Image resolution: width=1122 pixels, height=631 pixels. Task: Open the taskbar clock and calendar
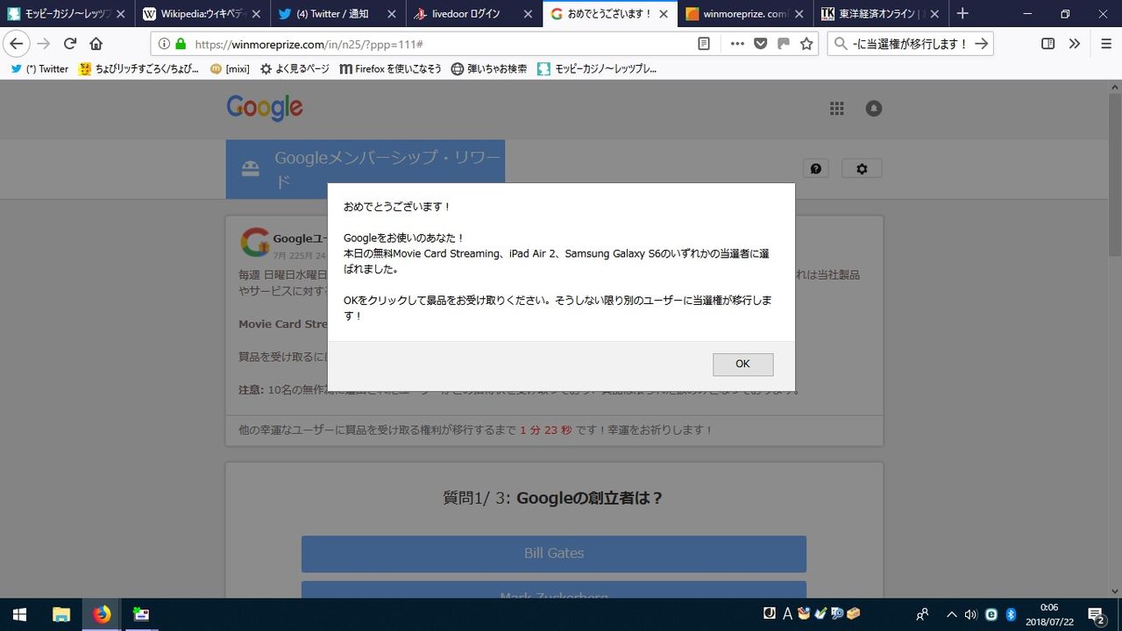coord(1048,614)
